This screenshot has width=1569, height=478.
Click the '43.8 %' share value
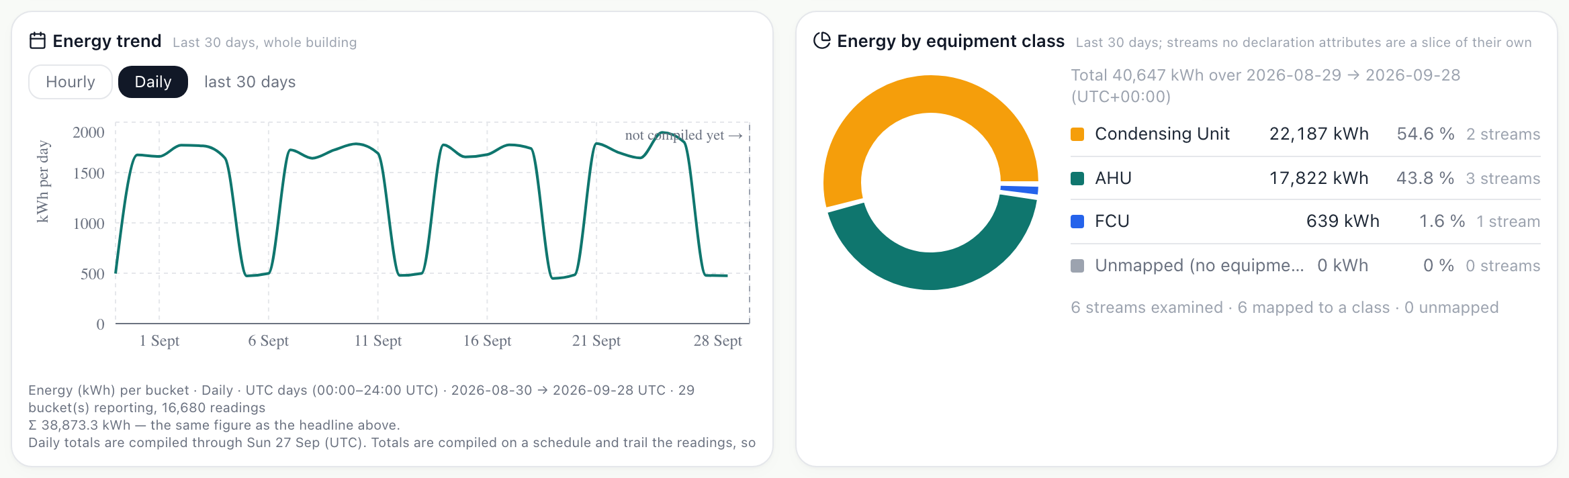(x=1425, y=178)
